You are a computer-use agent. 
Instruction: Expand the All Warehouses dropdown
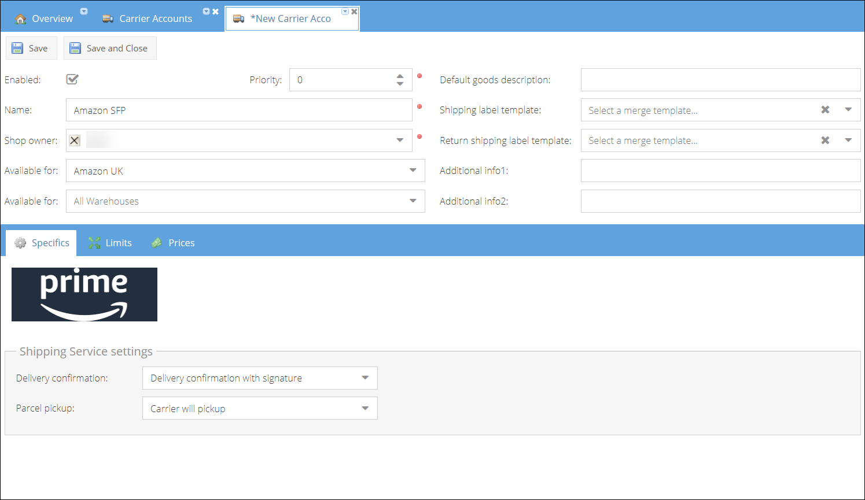[413, 201]
